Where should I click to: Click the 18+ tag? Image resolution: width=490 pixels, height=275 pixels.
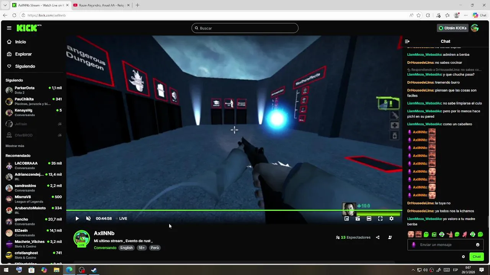pyautogui.click(x=142, y=248)
